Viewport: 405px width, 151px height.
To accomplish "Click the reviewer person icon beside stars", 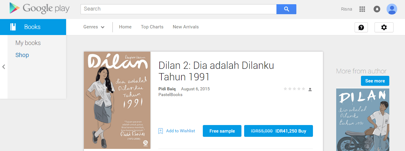I will click(x=310, y=89).
